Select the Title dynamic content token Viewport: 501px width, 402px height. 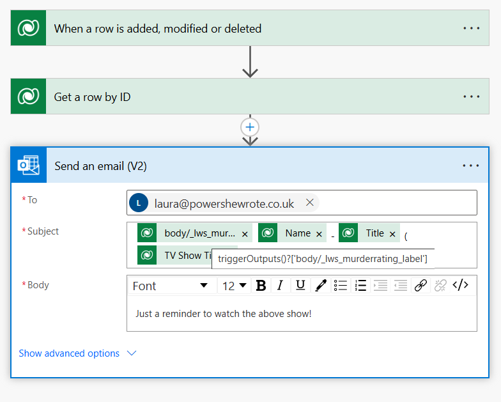(x=369, y=233)
